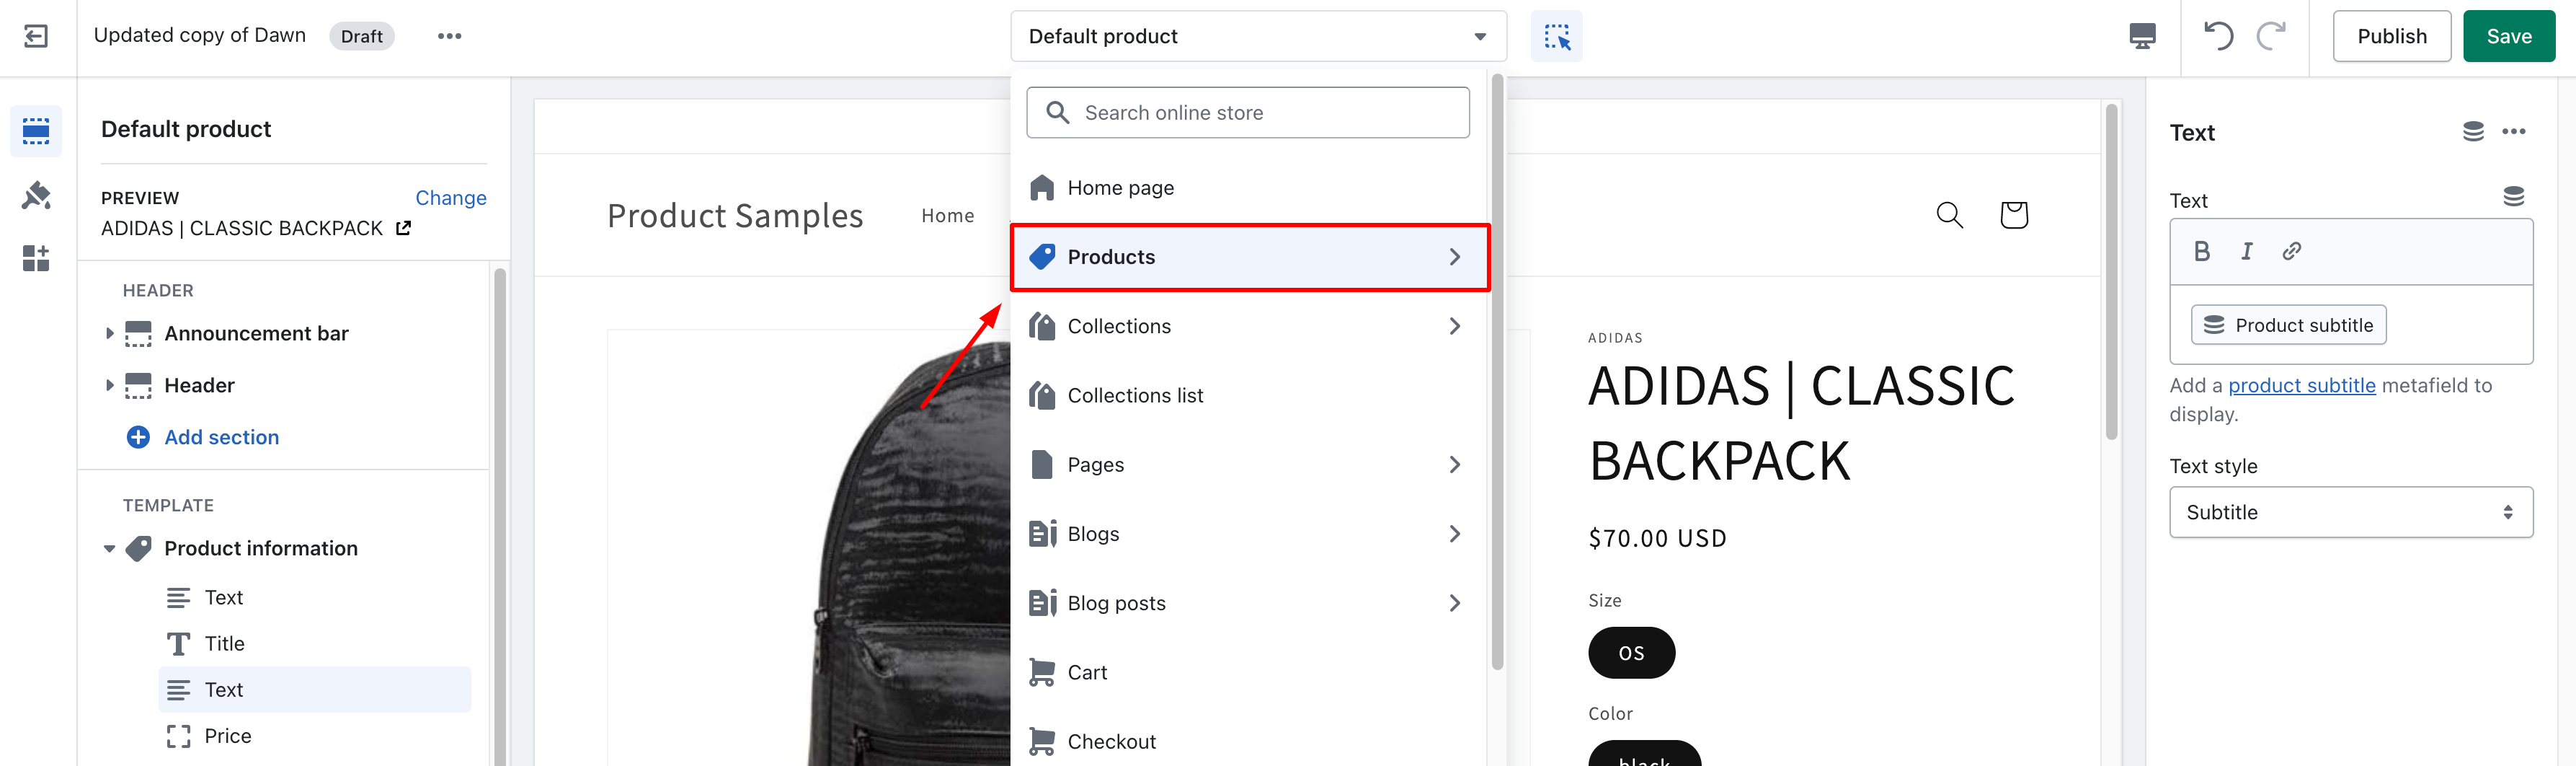This screenshot has width=2576, height=766.
Task: Open the Sections panel icon in sidebar
Action: (x=36, y=131)
